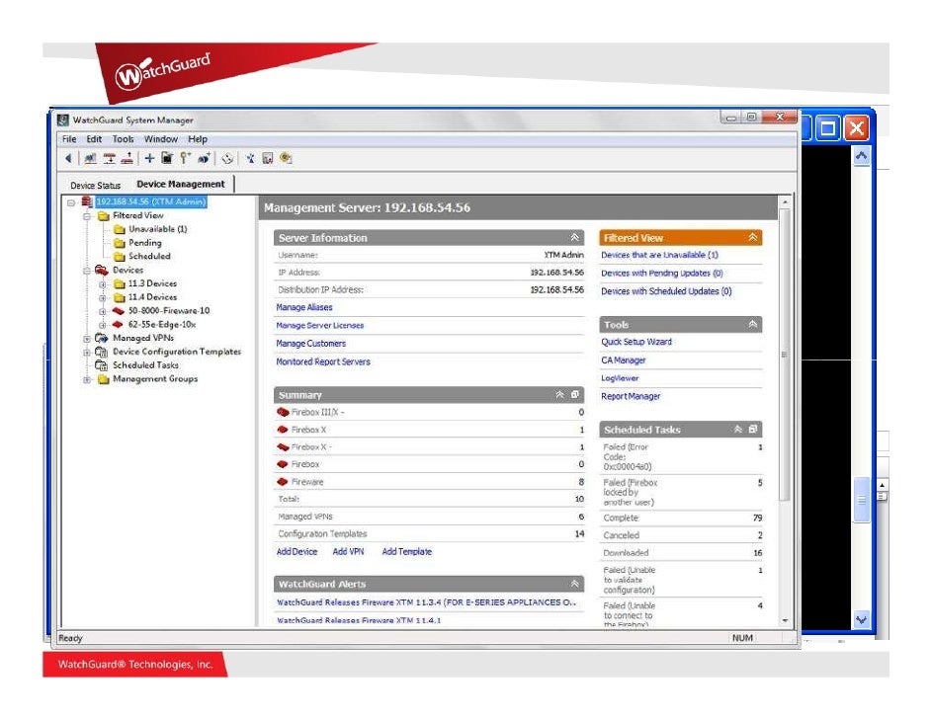Collapse the Filtered View tree node
The width and height of the screenshot is (931, 719).
tap(87, 216)
